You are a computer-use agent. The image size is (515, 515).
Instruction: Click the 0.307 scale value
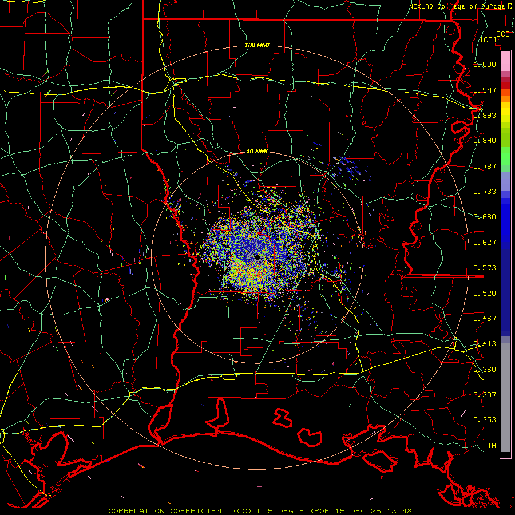pos(485,395)
